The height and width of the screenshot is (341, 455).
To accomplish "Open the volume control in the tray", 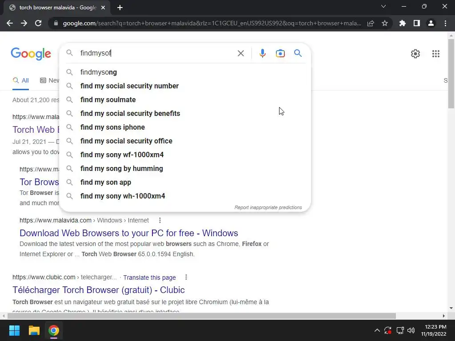I will click(411, 330).
